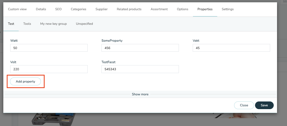
Task: Focus the SomeProperty value field
Action: tap(140, 48)
